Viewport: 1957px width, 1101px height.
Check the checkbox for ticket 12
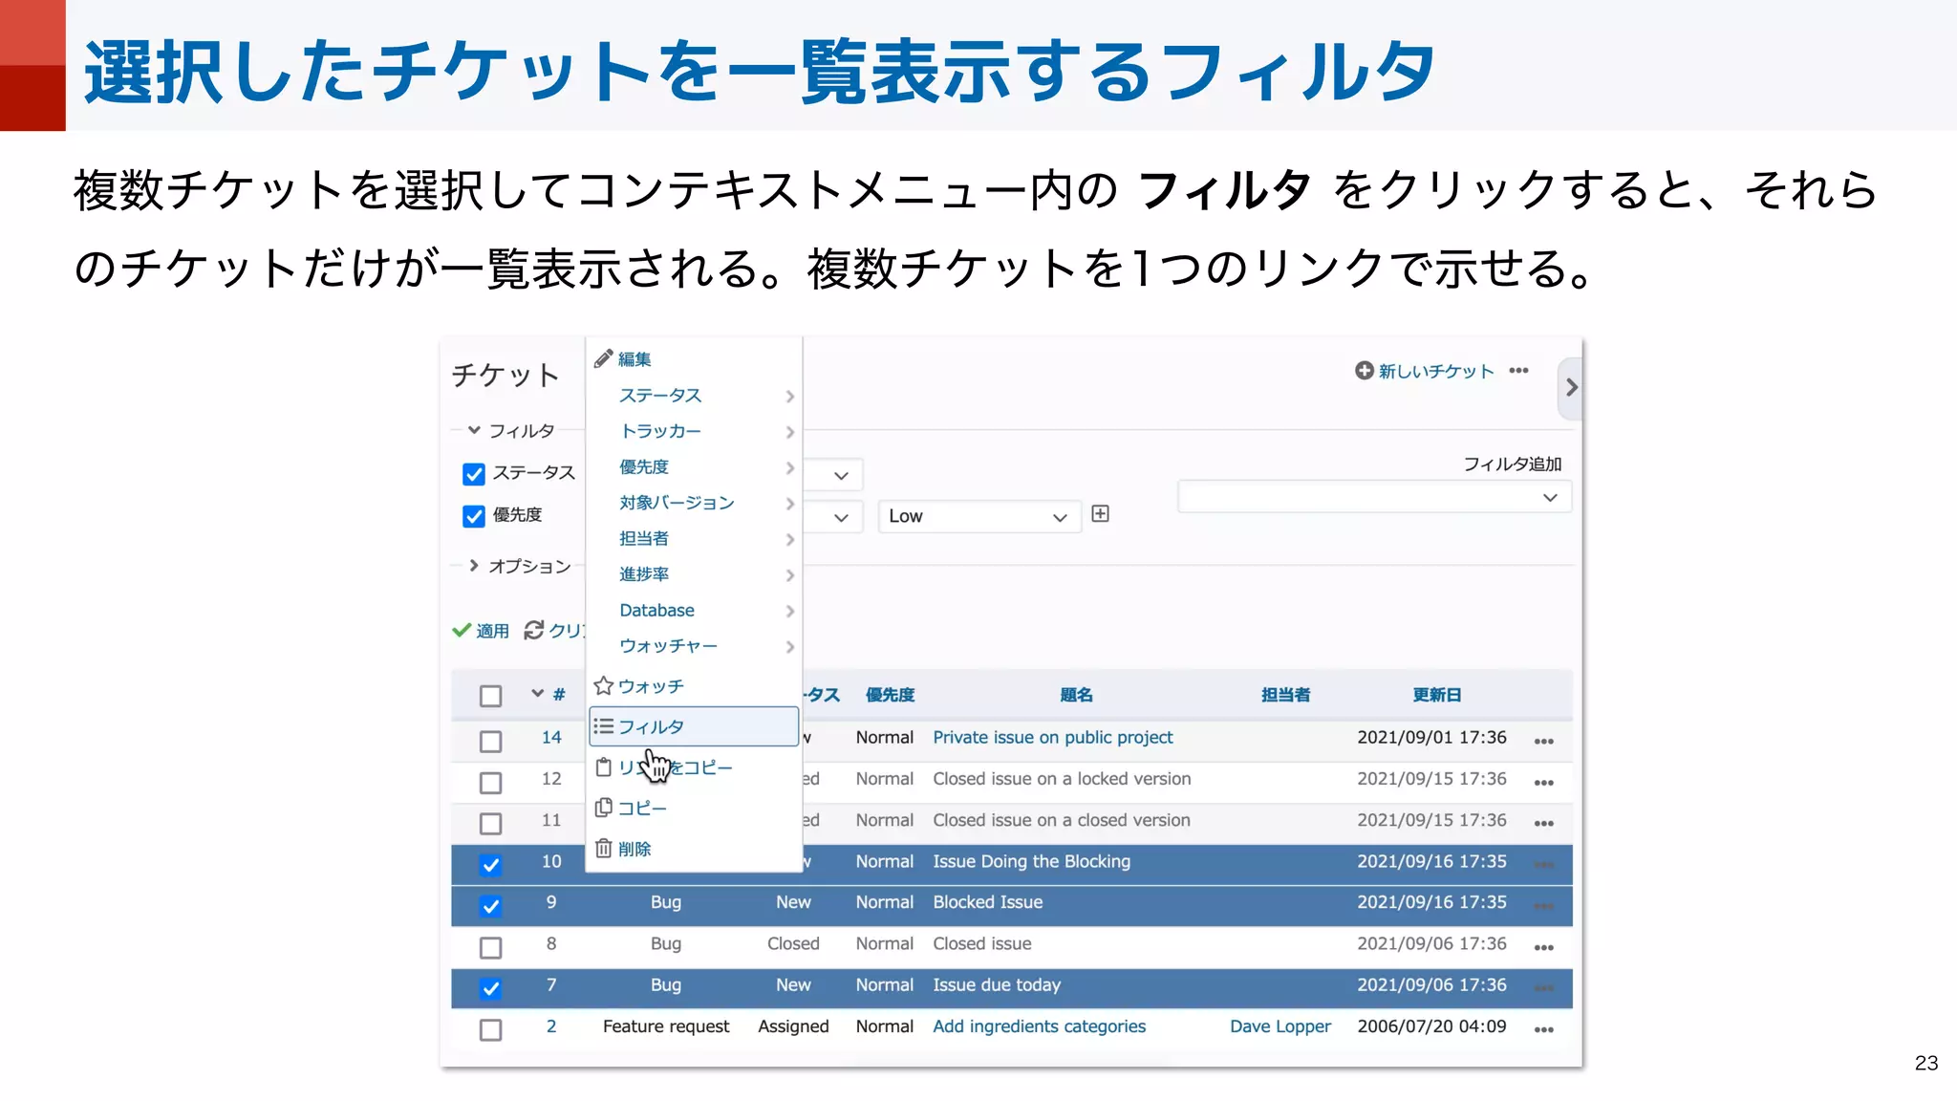pos(490,783)
